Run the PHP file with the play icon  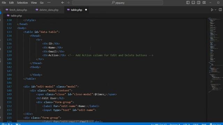(212, 10)
